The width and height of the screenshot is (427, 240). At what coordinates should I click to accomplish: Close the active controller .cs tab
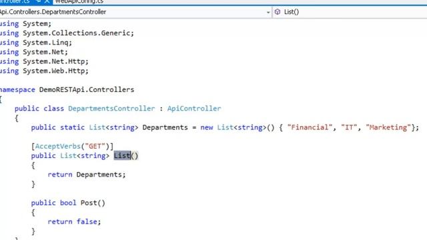pyautogui.click(x=47, y=1)
